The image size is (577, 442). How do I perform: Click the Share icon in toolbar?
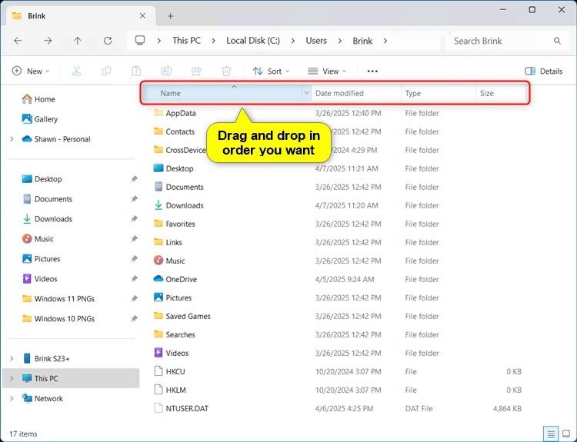point(196,71)
